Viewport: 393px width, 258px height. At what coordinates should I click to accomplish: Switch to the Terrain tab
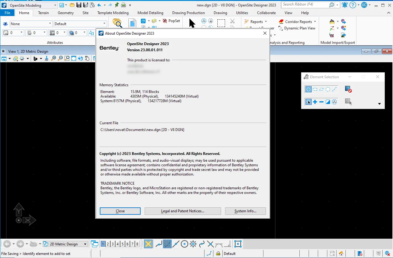coord(44,13)
